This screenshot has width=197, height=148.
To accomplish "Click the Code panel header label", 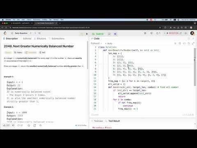I will tap(96, 39).
